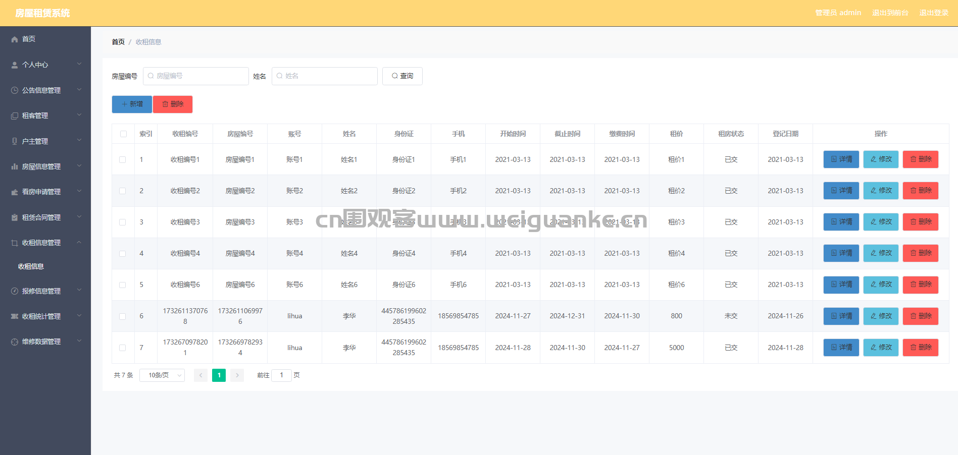
Task: Click the 租房状态 column header
Action: (x=731, y=134)
